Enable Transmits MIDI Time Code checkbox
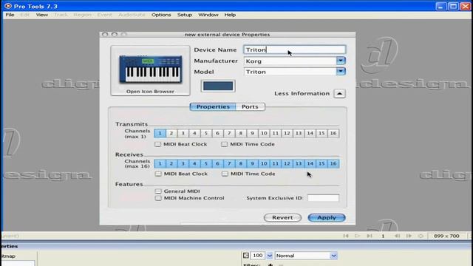Image resolution: width=473 pixels, height=266 pixels. [x=224, y=144]
